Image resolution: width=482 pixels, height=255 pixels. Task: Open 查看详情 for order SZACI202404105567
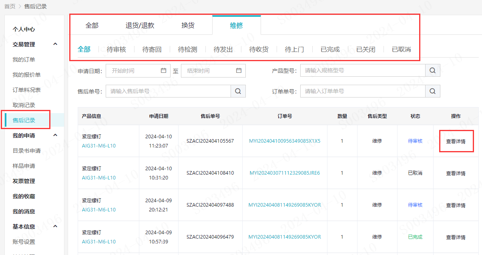456,141
